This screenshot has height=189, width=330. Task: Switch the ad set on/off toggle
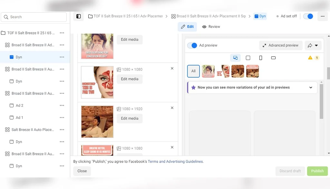click(308, 16)
